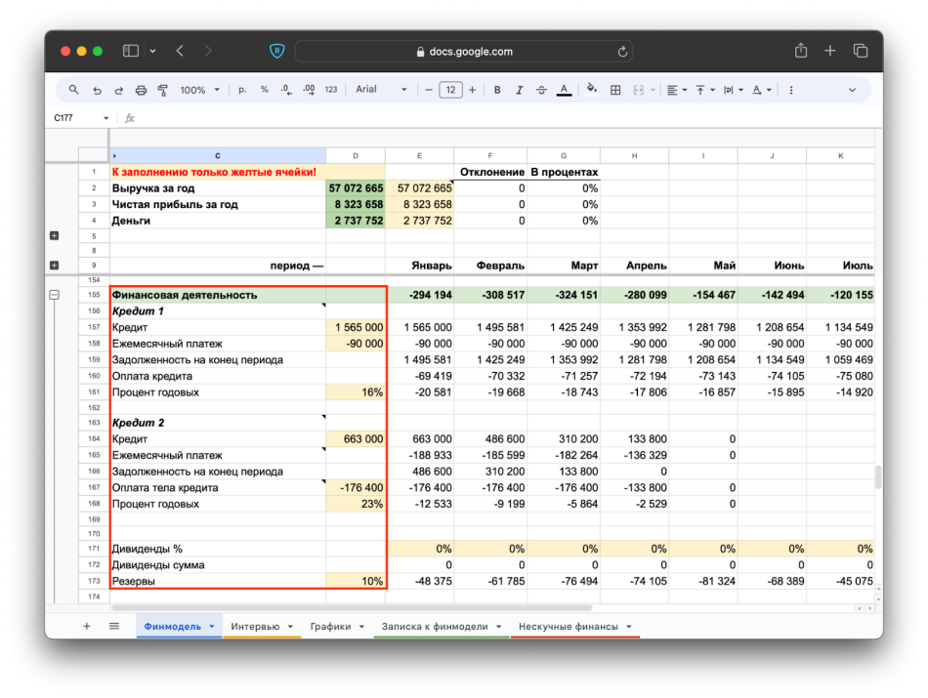Toggle bold formatting

coord(497,90)
